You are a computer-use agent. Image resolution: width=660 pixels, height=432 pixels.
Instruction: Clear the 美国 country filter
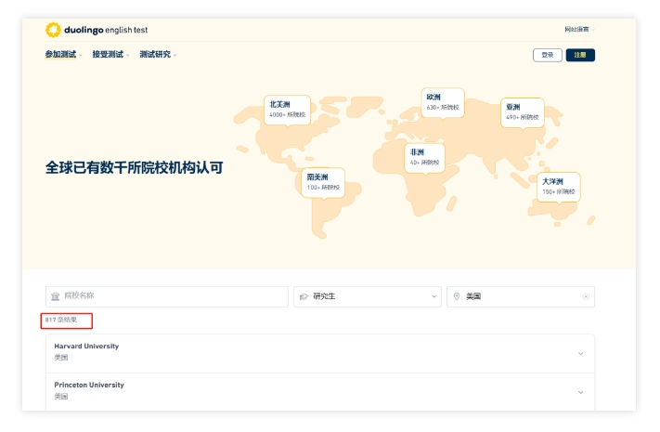586,296
